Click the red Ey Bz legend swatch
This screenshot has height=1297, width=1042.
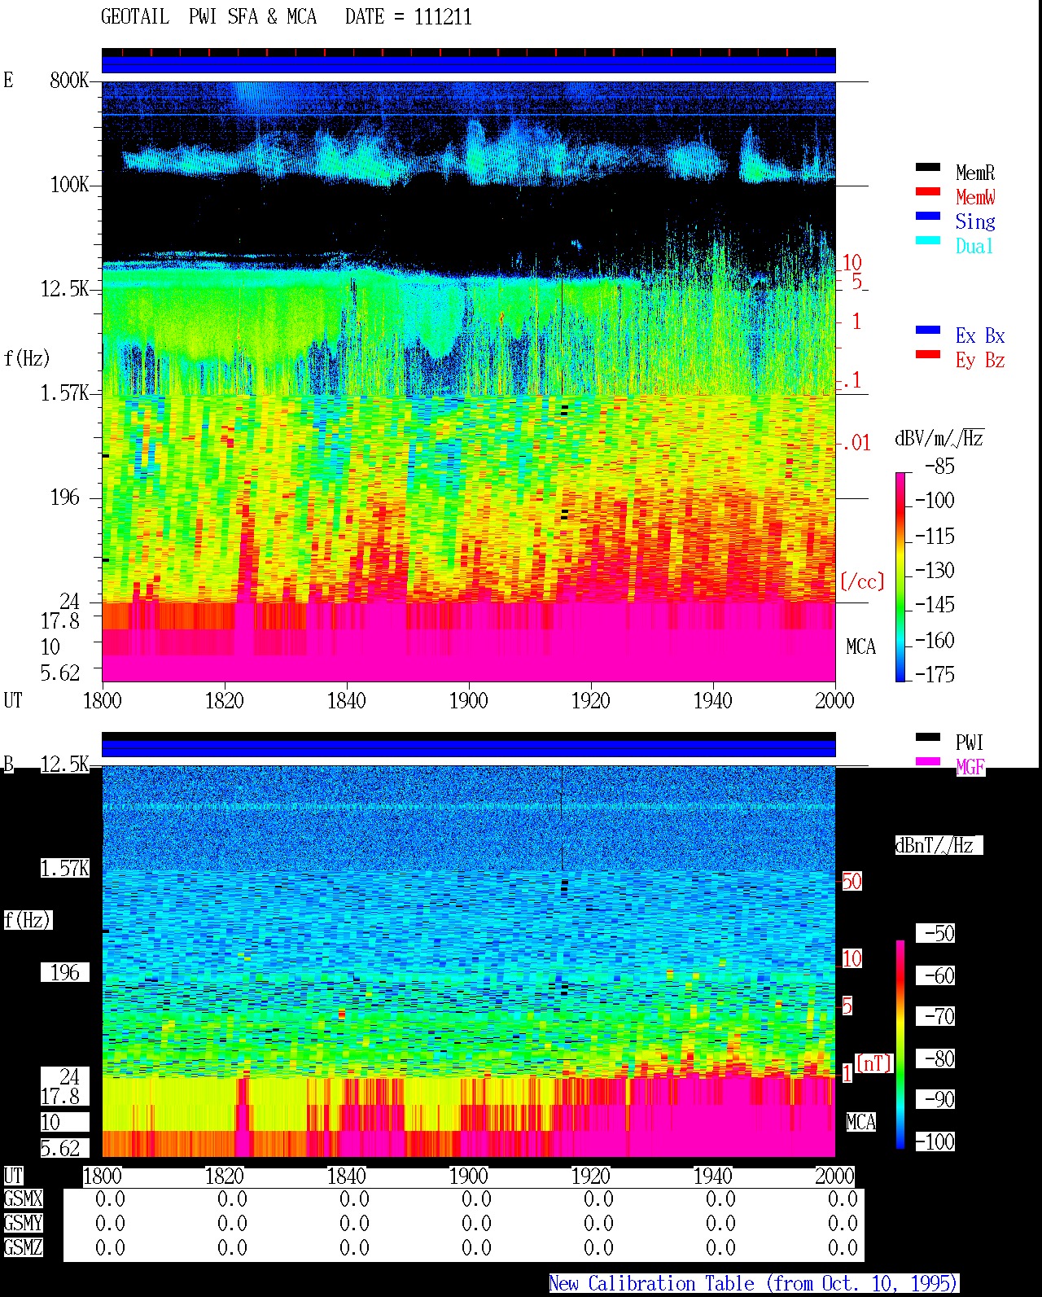tap(928, 355)
